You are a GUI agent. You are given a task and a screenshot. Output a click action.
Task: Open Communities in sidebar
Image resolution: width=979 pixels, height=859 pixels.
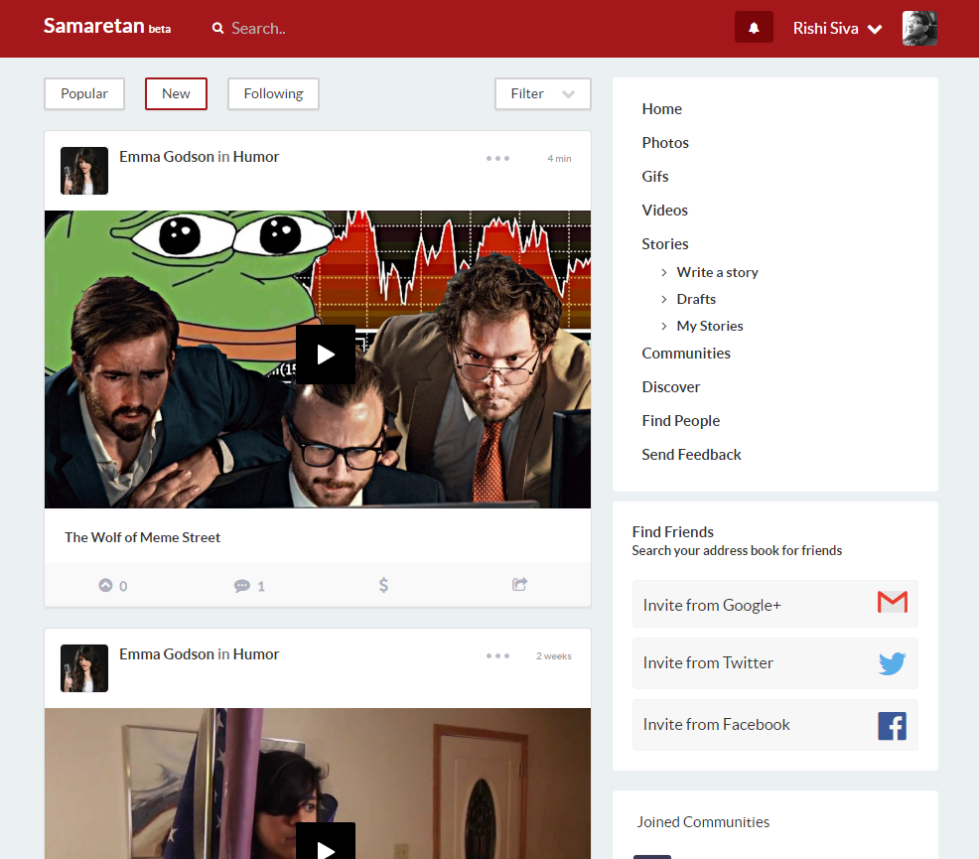[686, 354]
